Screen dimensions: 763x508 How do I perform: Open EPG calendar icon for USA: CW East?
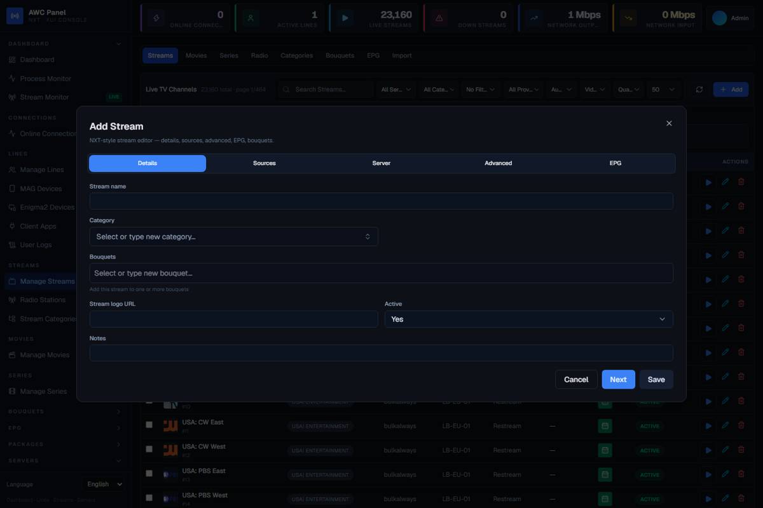[x=605, y=426]
